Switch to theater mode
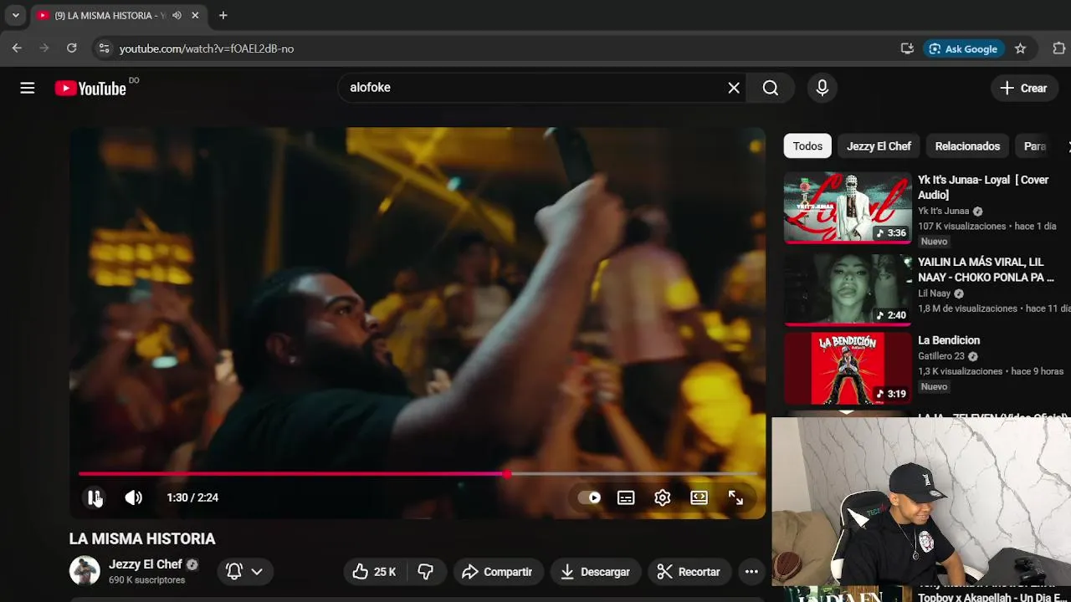This screenshot has width=1071, height=602. click(x=699, y=497)
